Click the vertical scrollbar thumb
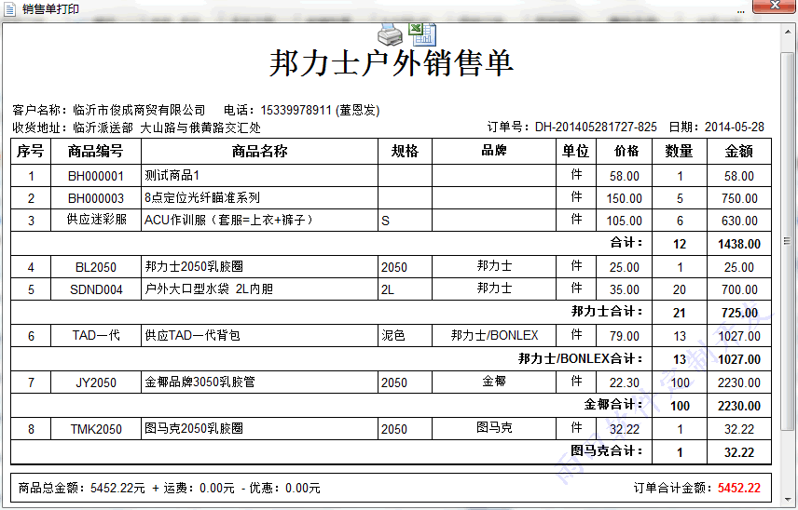The image size is (798, 510). point(788,241)
